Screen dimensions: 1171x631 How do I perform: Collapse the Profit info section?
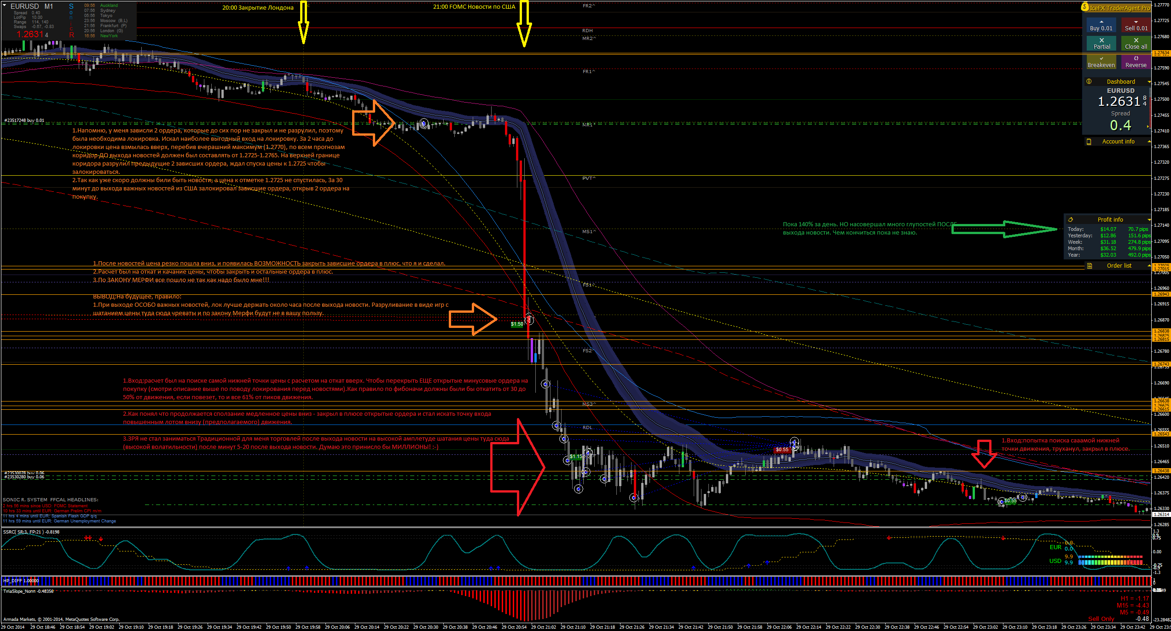pyautogui.click(x=1149, y=220)
